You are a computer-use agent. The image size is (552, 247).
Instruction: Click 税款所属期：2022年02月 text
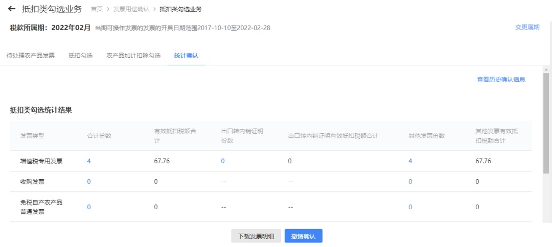coord(50,28)
